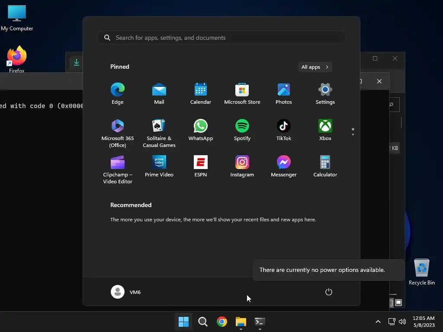443x332 pixels.
Task: Launch Prime Video
Action: tap(159, 166)
